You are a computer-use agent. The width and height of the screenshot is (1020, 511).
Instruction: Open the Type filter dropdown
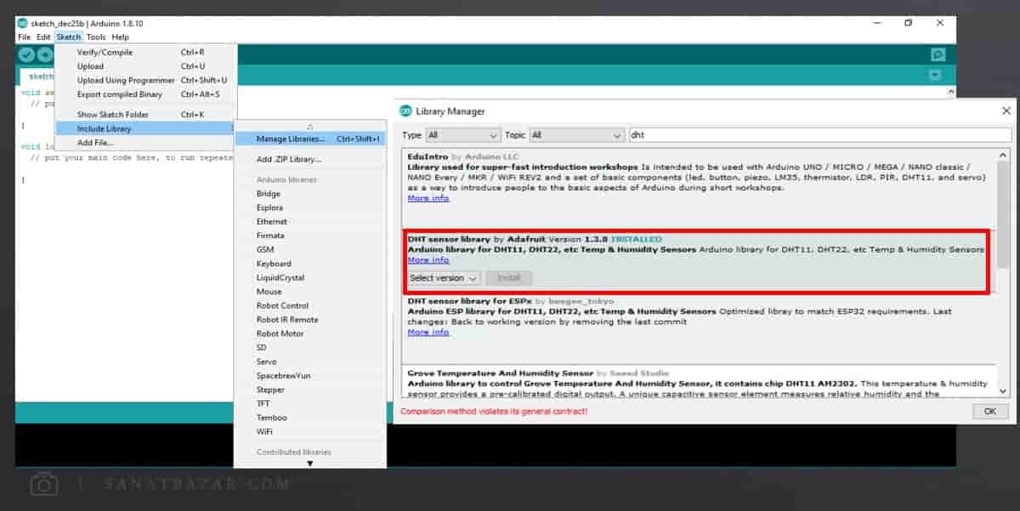coord(462,135)
